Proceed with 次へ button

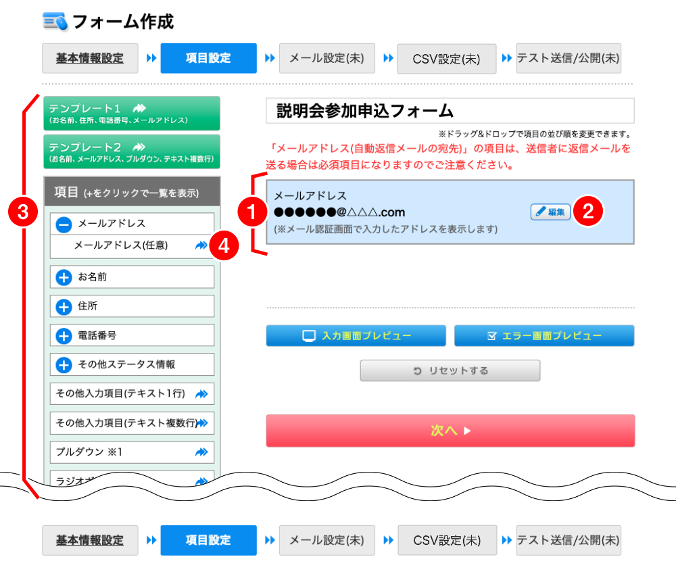click(450, 431)
